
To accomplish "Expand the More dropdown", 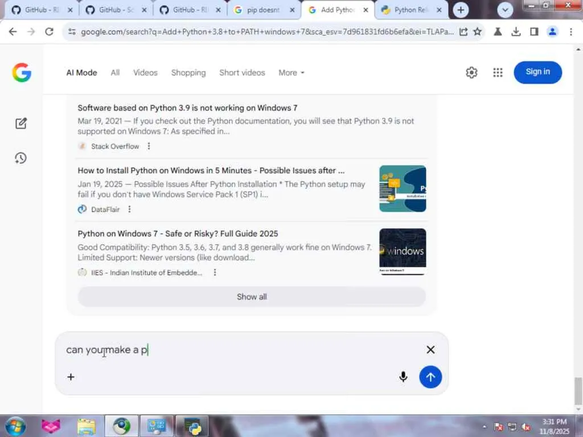I will point(291,73).
